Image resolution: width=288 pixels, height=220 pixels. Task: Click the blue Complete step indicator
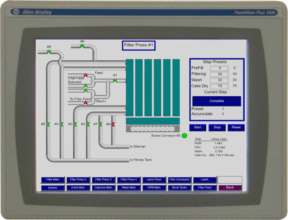pos(217,101)
